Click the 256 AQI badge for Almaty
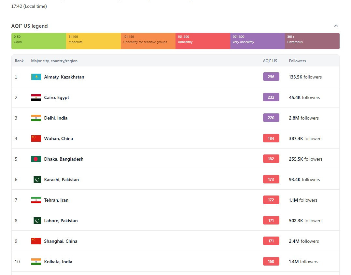The height and width of the screenshot is (275, 351). [x=271, y=77]
